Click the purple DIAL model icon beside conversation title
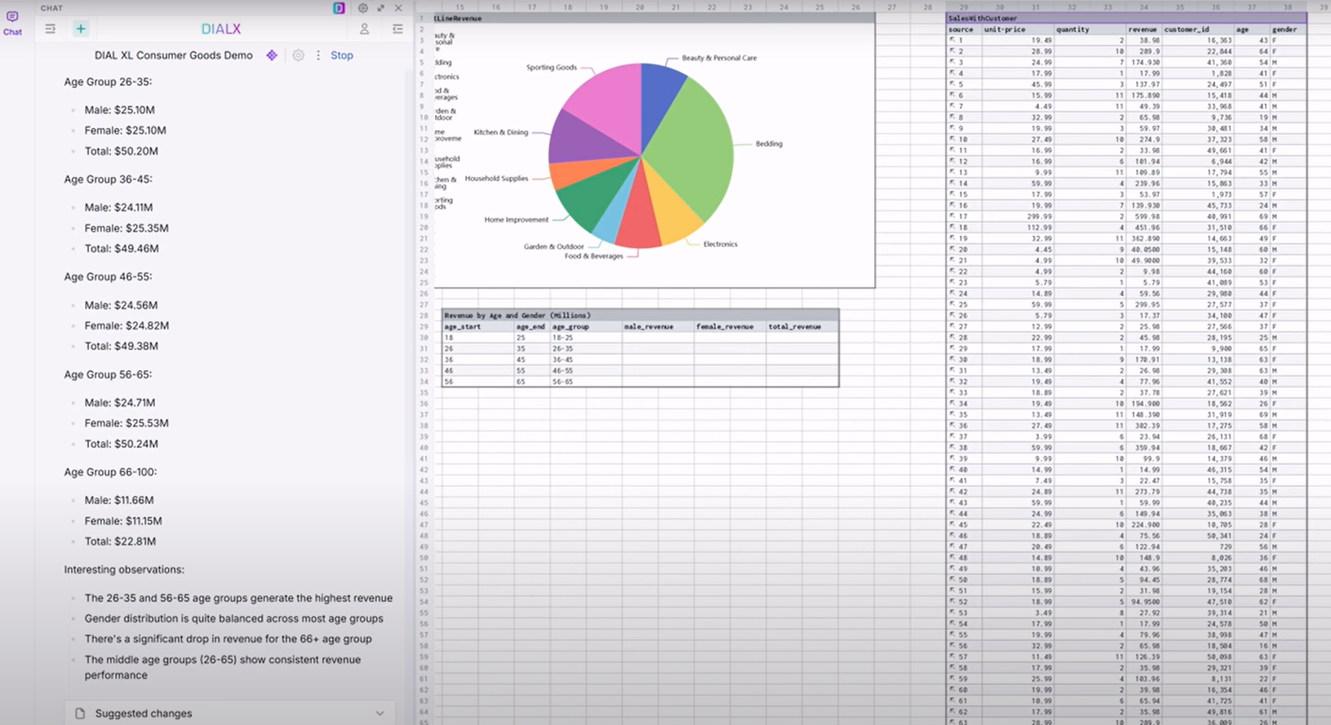 tap(272, 55)
